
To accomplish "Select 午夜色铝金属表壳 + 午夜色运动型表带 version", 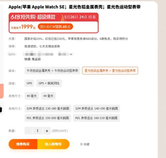I will pos(52,71).
